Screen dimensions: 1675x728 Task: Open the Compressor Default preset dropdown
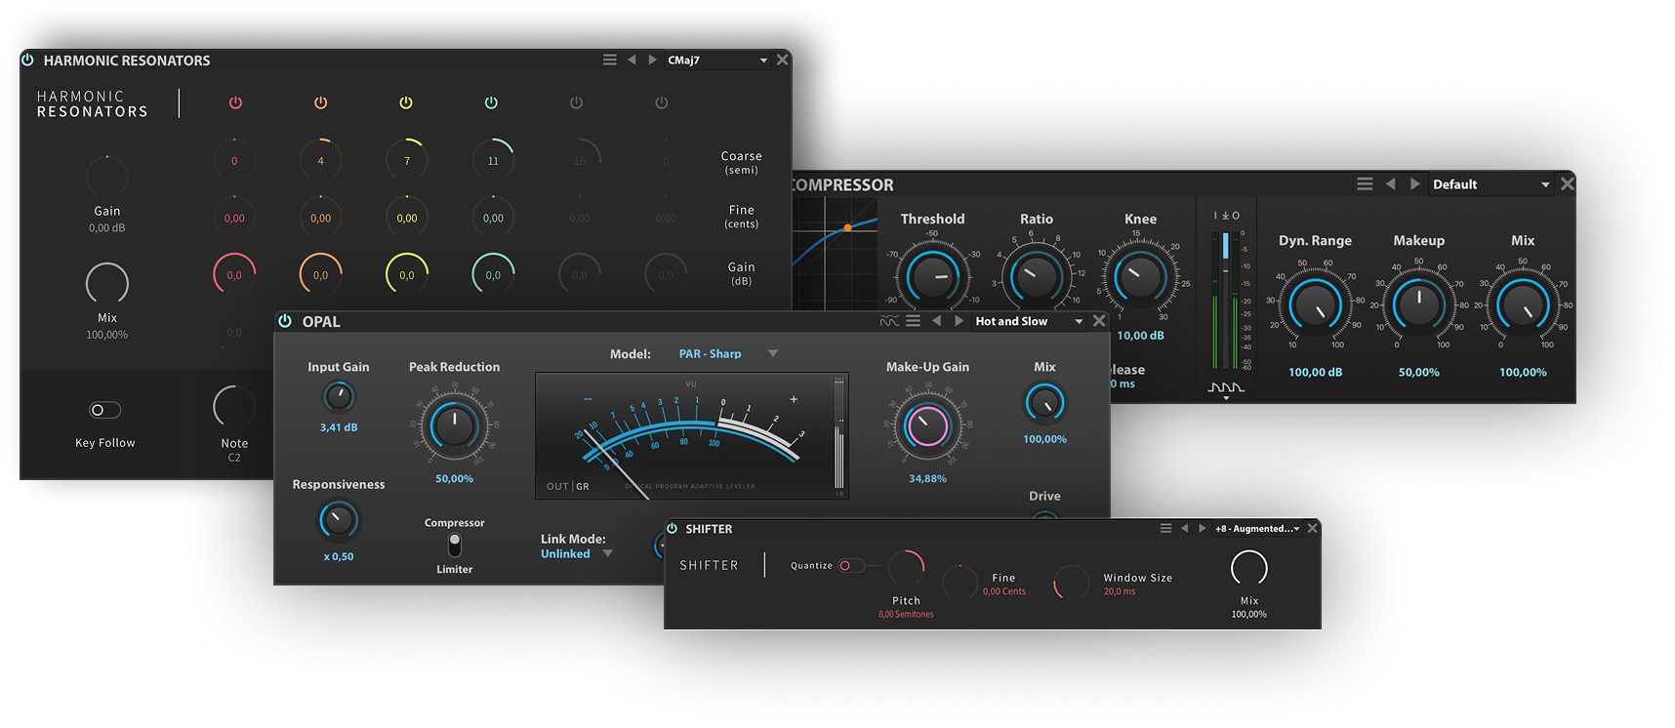point(1491,184)
